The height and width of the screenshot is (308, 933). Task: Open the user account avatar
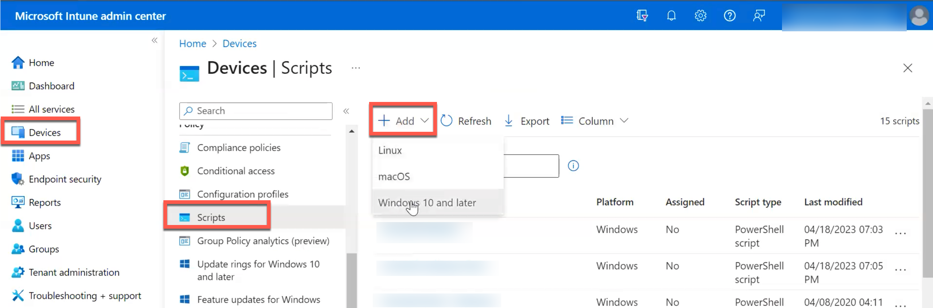[x=919, y=16]
